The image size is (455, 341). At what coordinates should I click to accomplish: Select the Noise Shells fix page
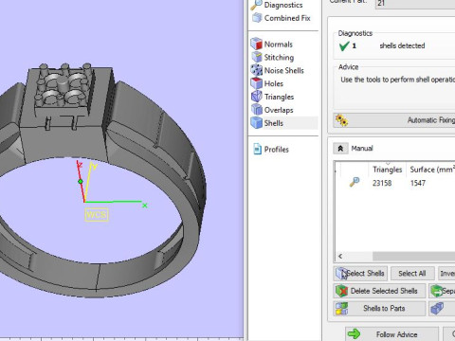click(278, 70)
